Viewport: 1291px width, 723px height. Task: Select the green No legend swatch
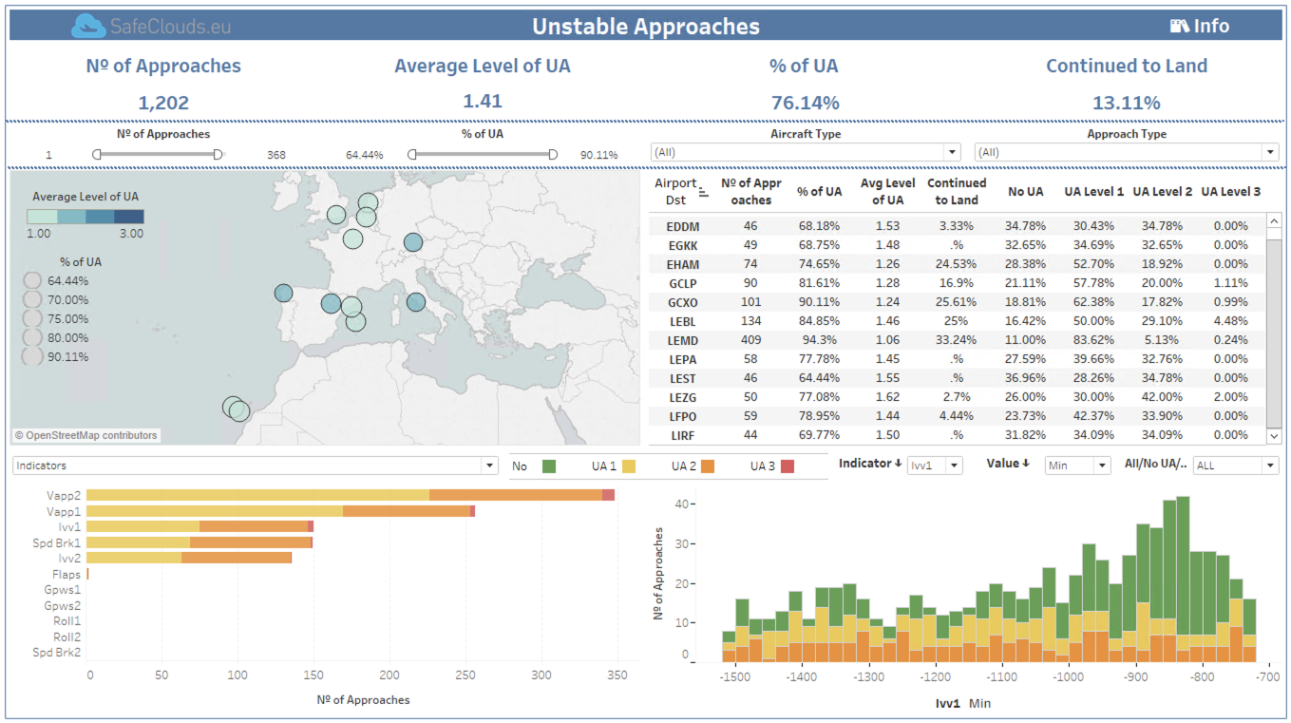click(548, 466)
